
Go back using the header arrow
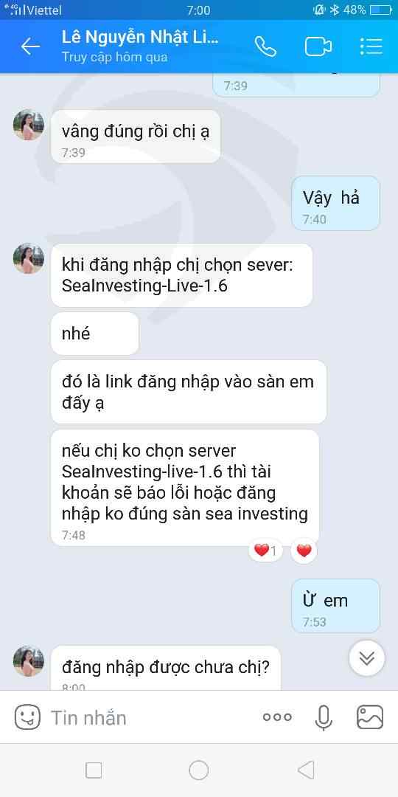click(x=30, y=46)
